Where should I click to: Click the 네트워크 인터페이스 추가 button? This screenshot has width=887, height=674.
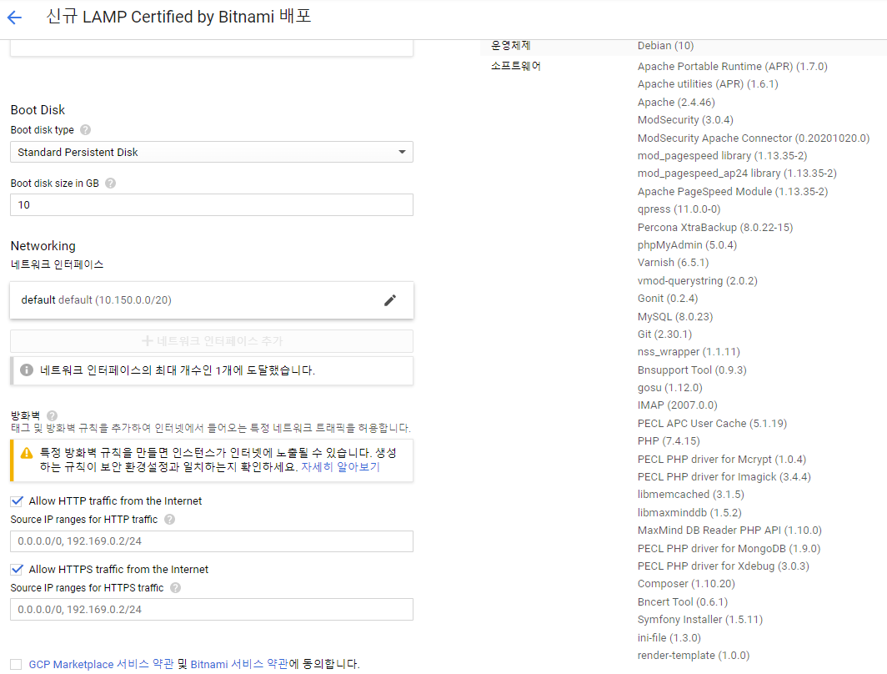[x=212, y=341]
